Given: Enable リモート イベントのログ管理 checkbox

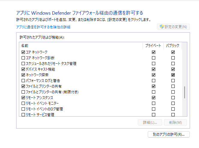Looking at the screenshot, I should (23, 109).
